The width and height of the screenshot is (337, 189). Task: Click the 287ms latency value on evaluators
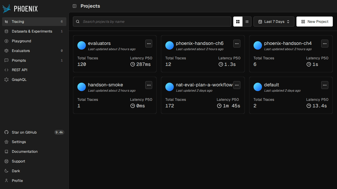pyautogui.click(x=143, y=64)
